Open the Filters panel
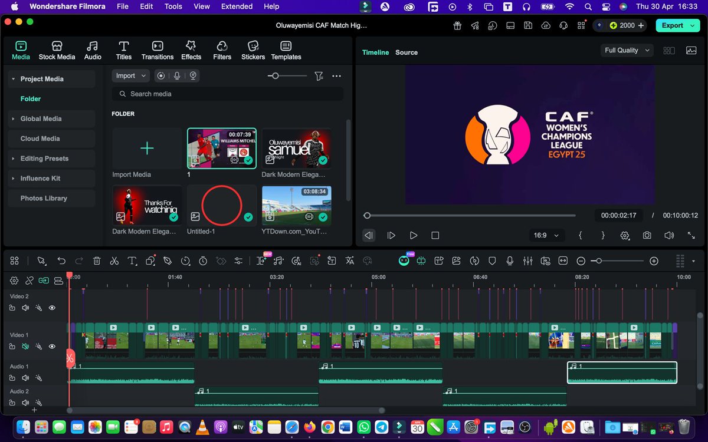Screen dimensions: 708x442 point(222,51)
